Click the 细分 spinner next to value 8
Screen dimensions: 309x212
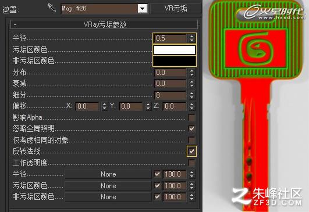(191, 95)
